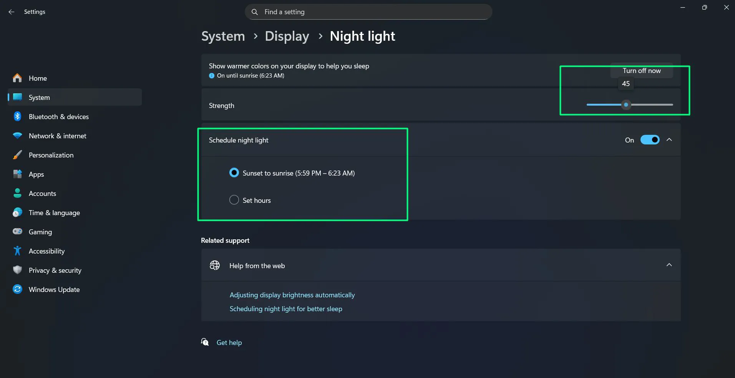Collapse the Schedule night light section

pos(669,139)
